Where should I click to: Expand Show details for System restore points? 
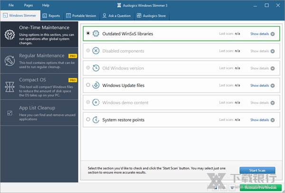(x=262, y=120)
